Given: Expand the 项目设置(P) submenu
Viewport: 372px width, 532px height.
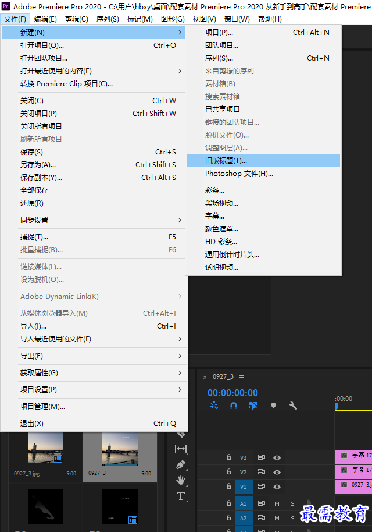Looking at the screenshot, I should pos(93,390).
